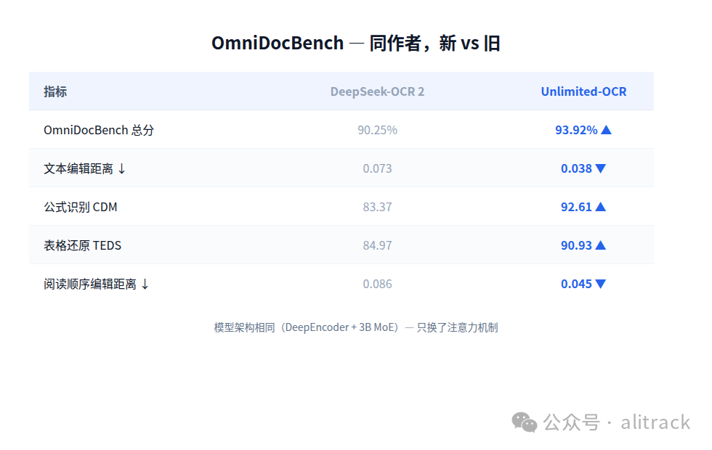Click the "90.93" value
Screen dimensions: 712x450
click(576, 245)
